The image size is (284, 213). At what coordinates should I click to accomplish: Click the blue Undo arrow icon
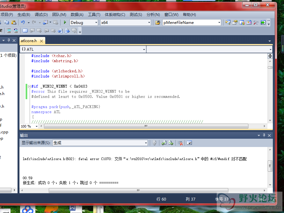point(23,22)
